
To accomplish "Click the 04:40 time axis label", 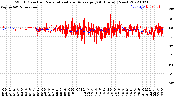I will coord(34,92).
